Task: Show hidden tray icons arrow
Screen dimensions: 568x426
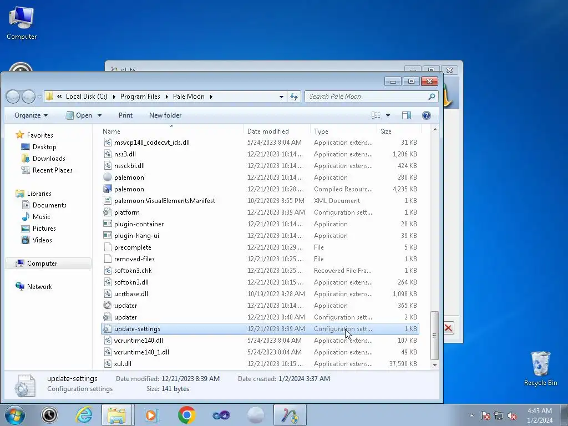Action: pos(471,415)
